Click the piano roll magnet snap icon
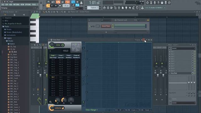 click(37, 12)
